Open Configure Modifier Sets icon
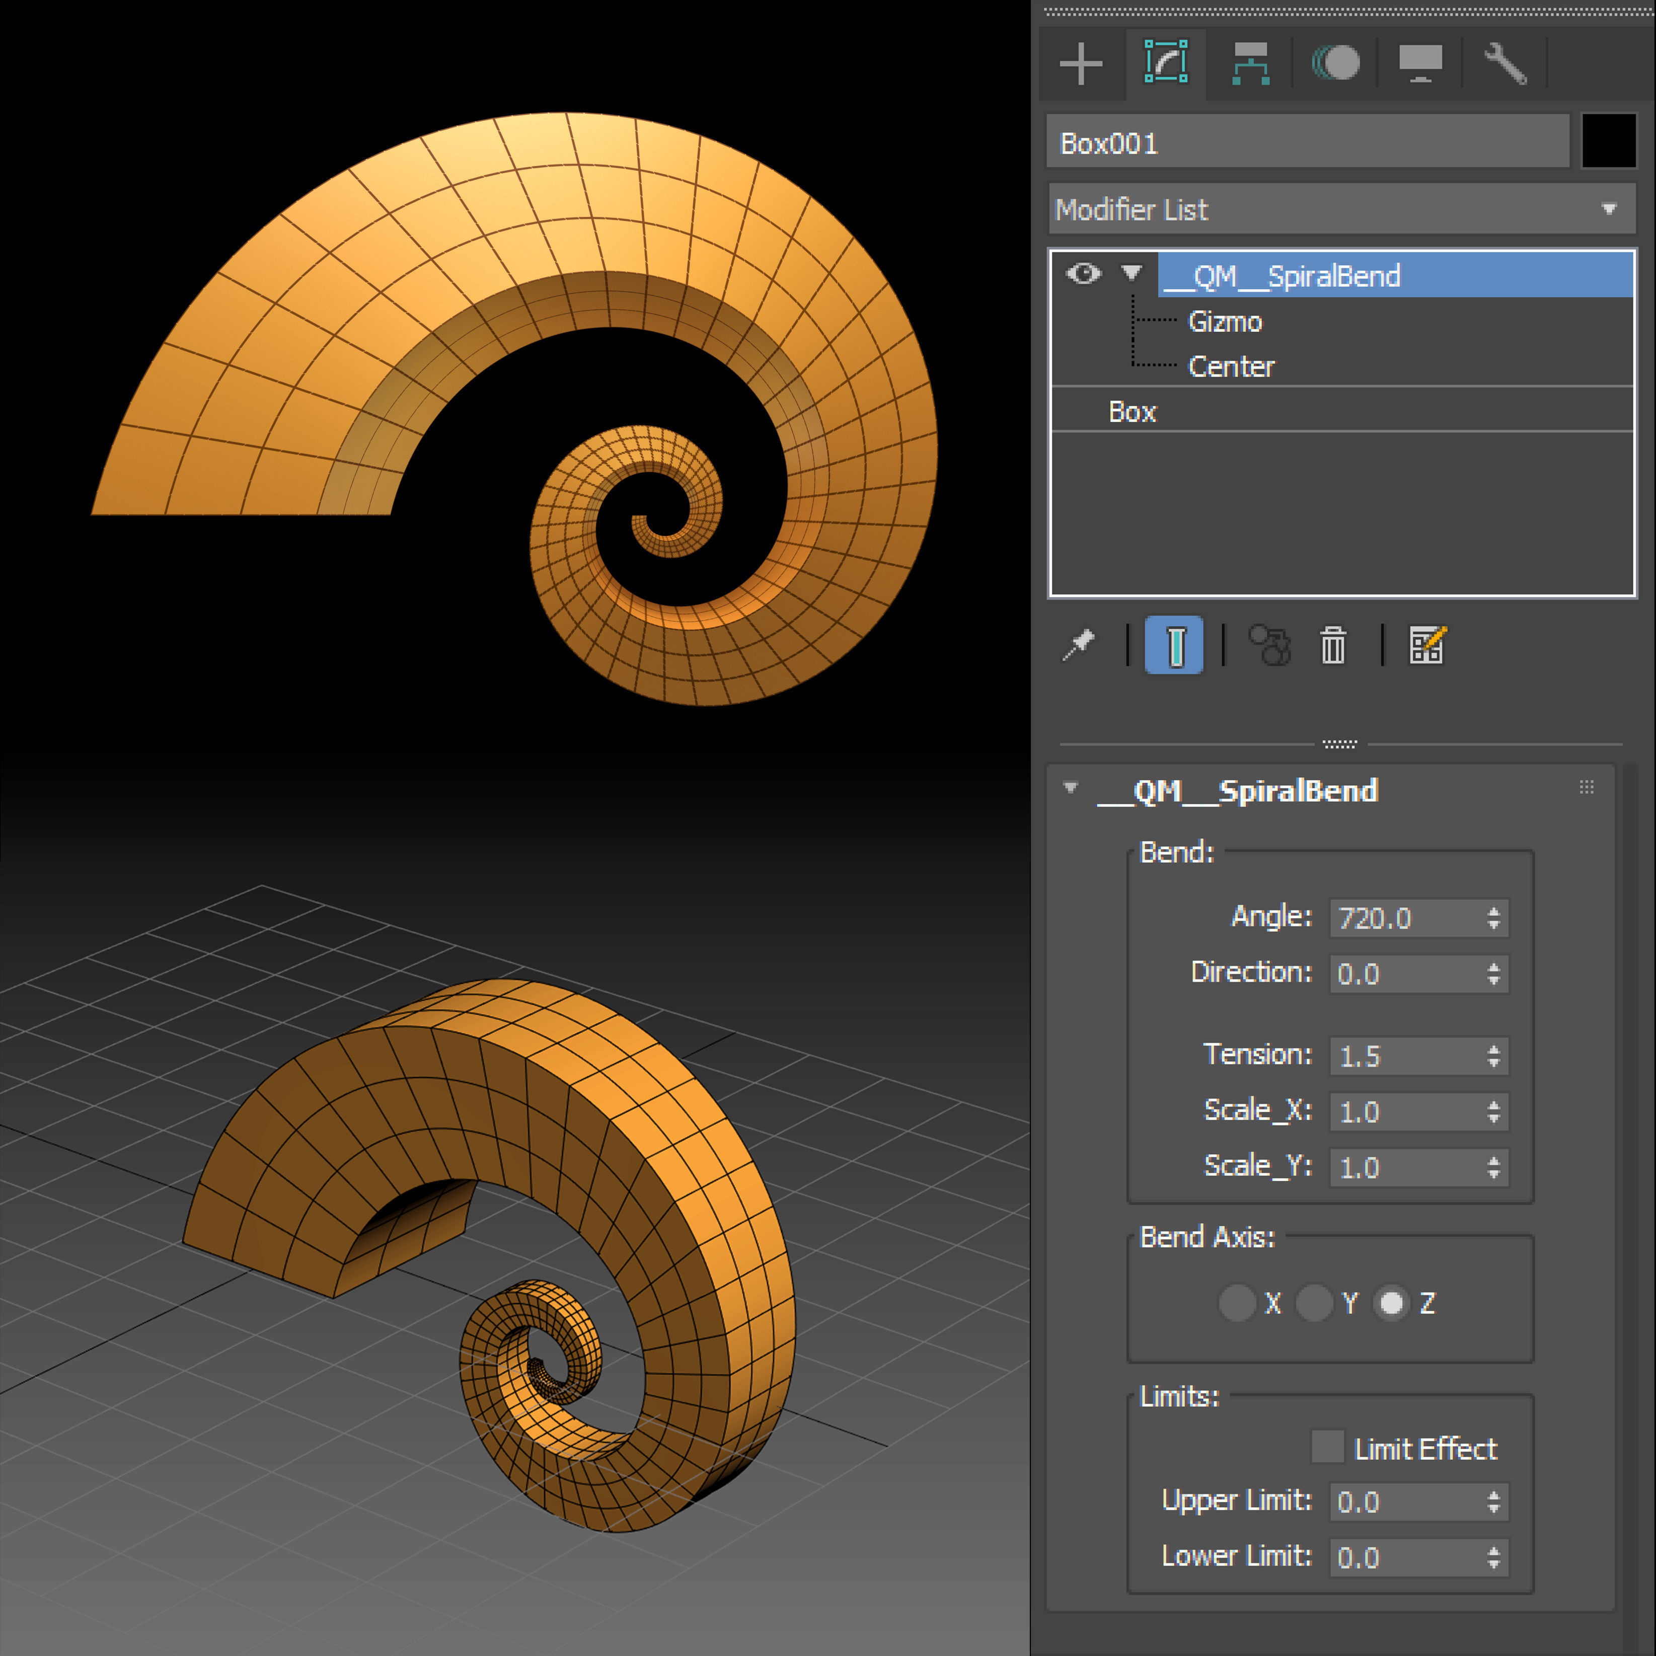The image size is (1656, 1656). click(1428, 645)
